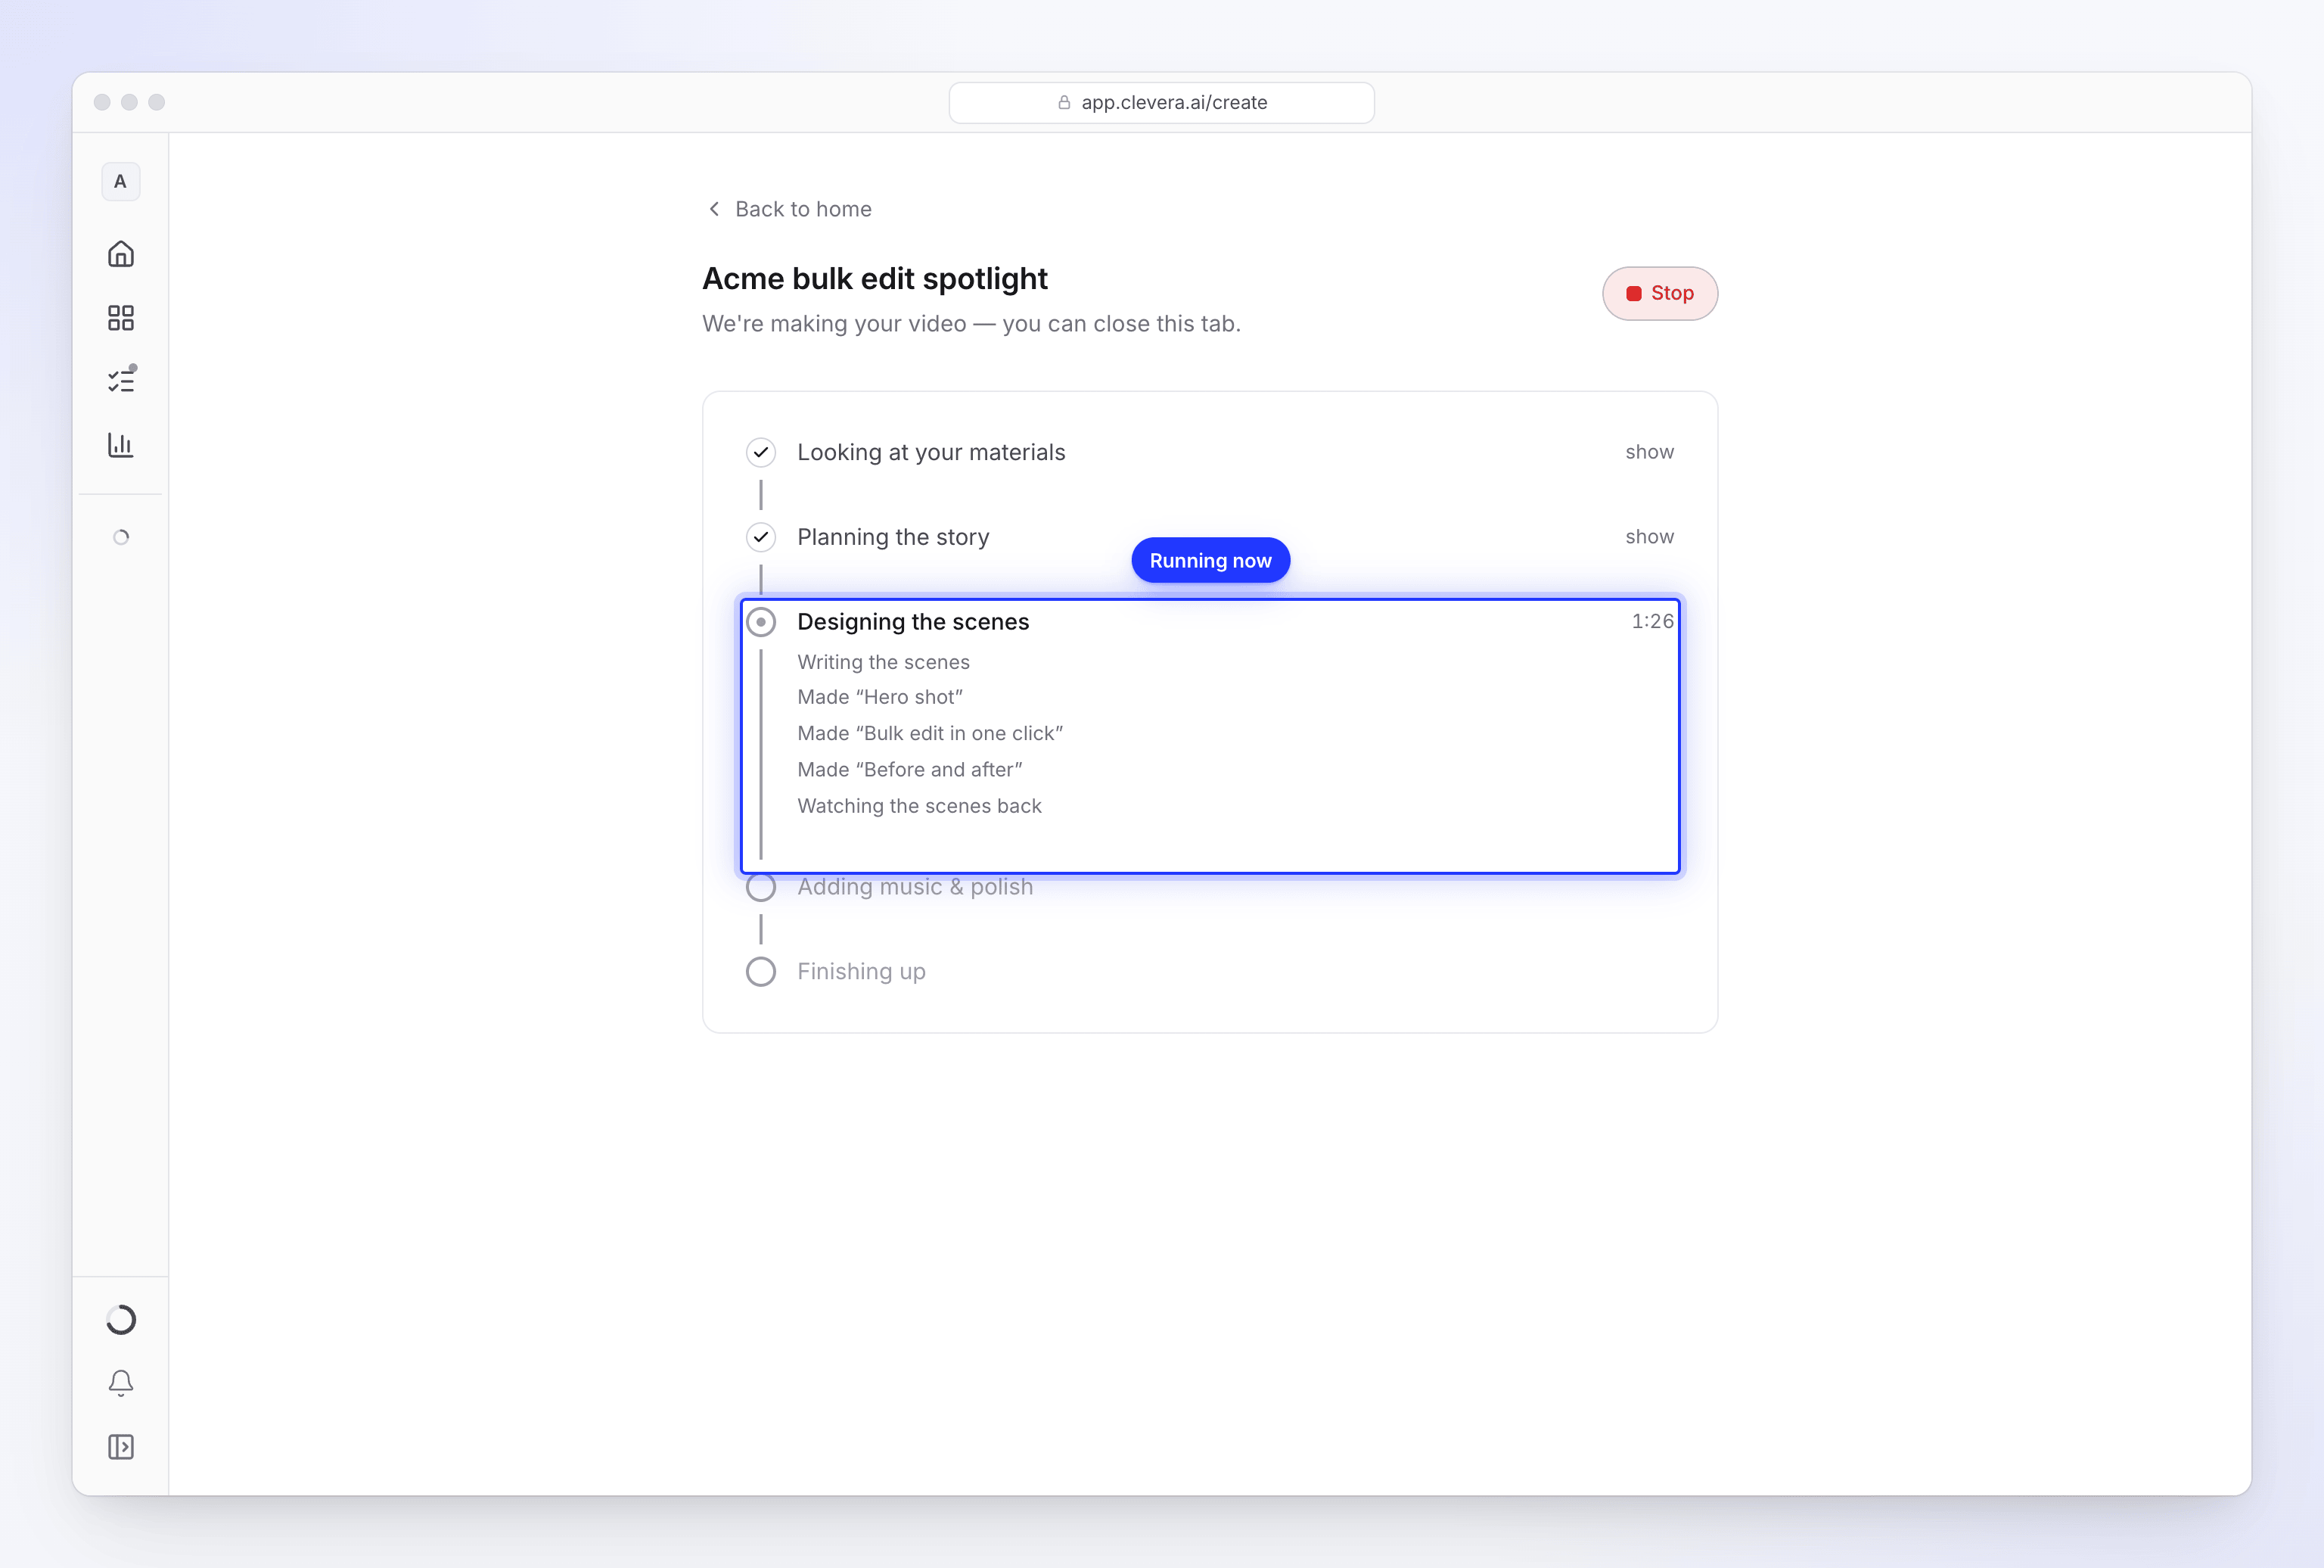Viewport: 2324px width, 1568px height.
Task: Click the back chevron arrow icon
Action: (713, 209)
